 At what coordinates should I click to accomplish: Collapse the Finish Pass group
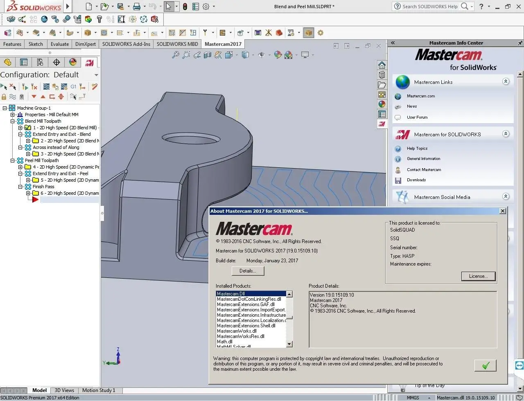click(20, 187)
